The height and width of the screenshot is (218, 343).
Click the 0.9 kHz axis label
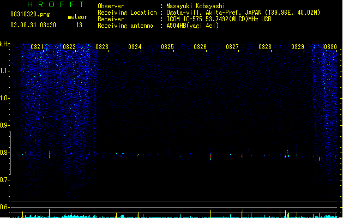tap(4, 125)
